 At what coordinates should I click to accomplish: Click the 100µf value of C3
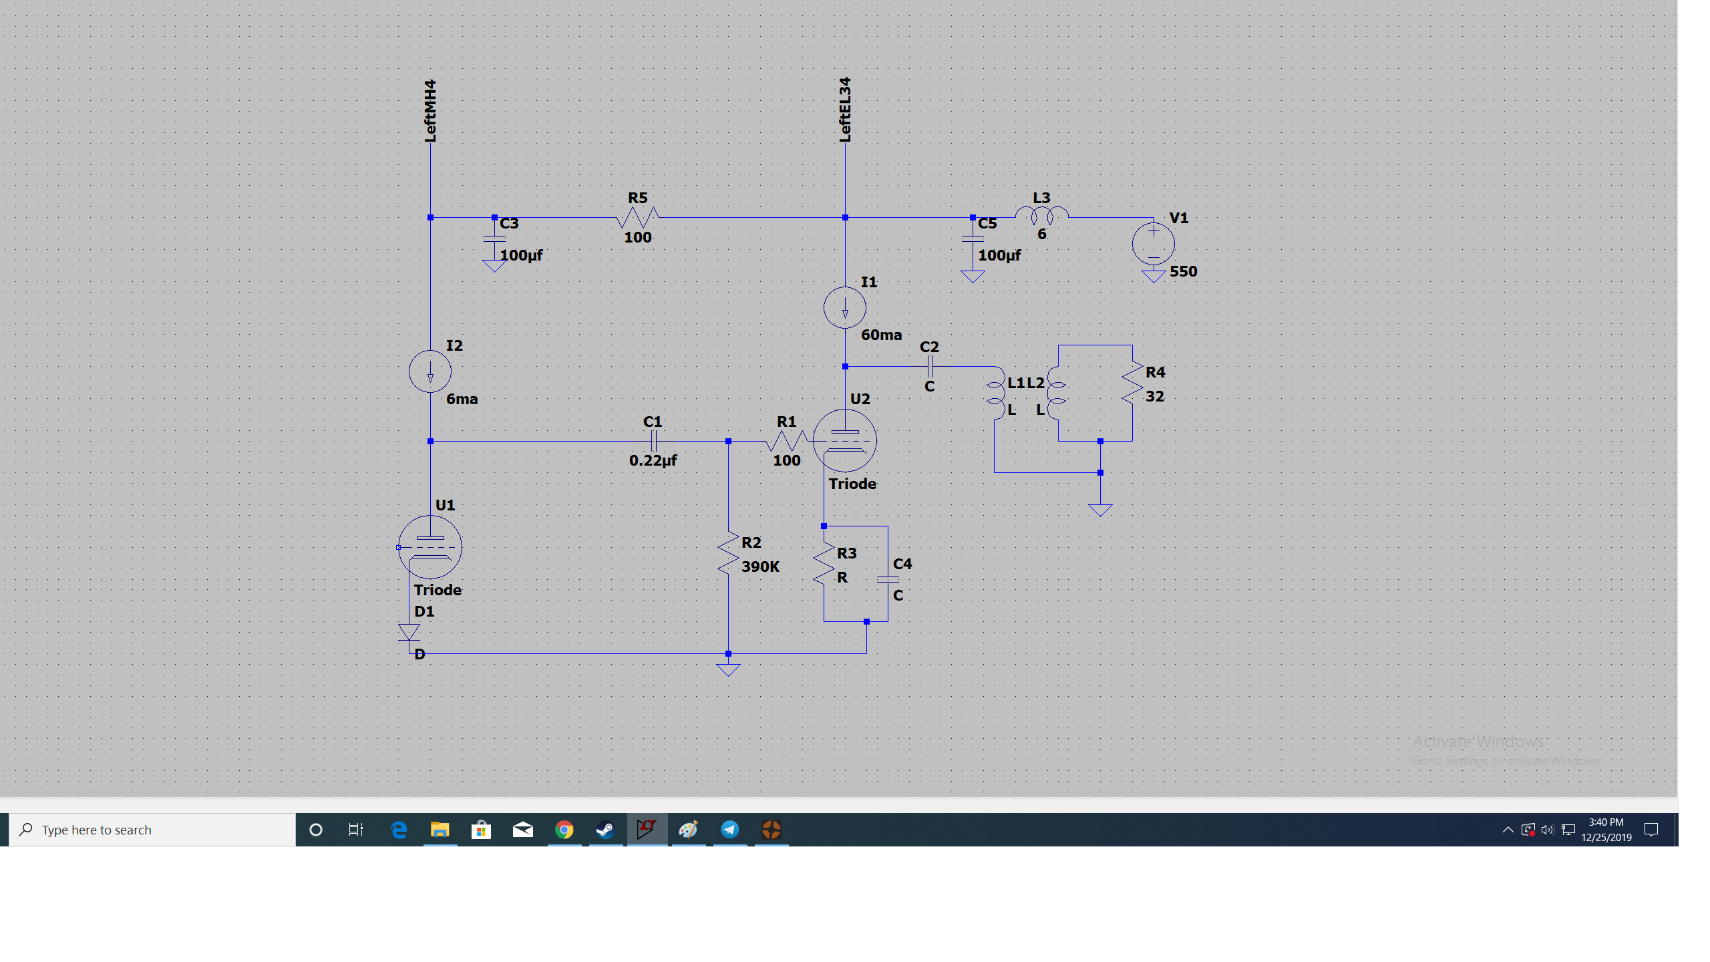521,255
